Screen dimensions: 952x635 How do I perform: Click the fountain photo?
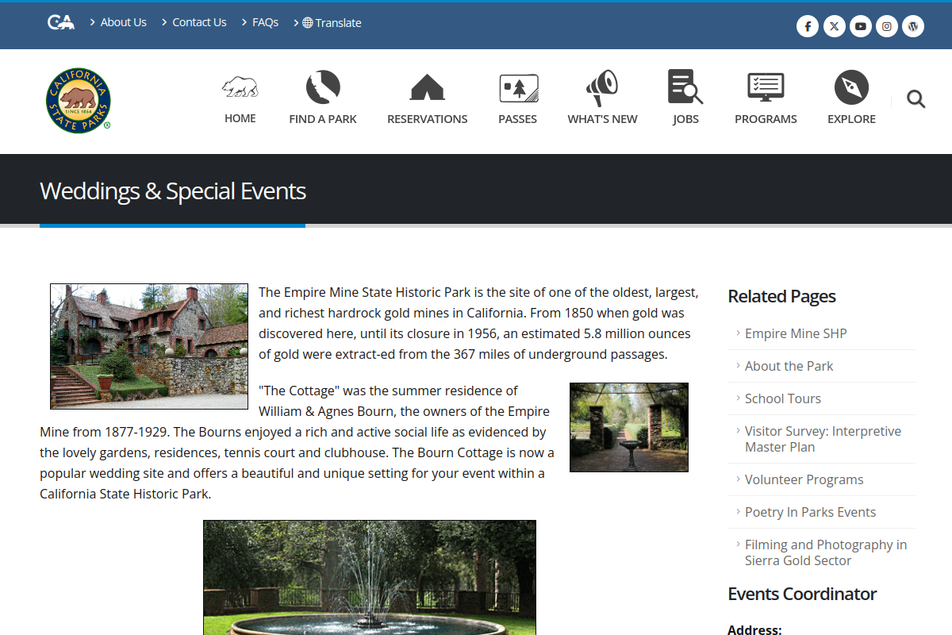click(370, 577)
